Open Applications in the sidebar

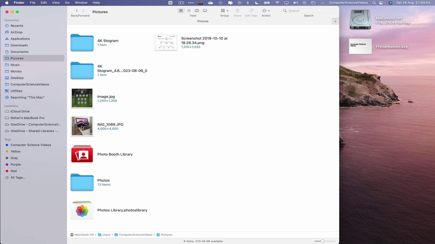[x=33, y=39]
